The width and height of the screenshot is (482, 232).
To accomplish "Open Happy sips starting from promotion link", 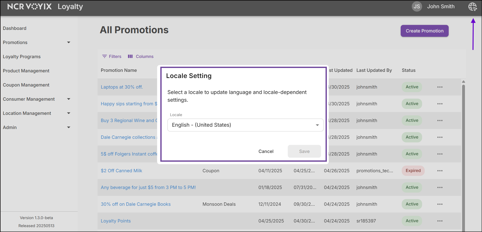I will pos(129,104).
